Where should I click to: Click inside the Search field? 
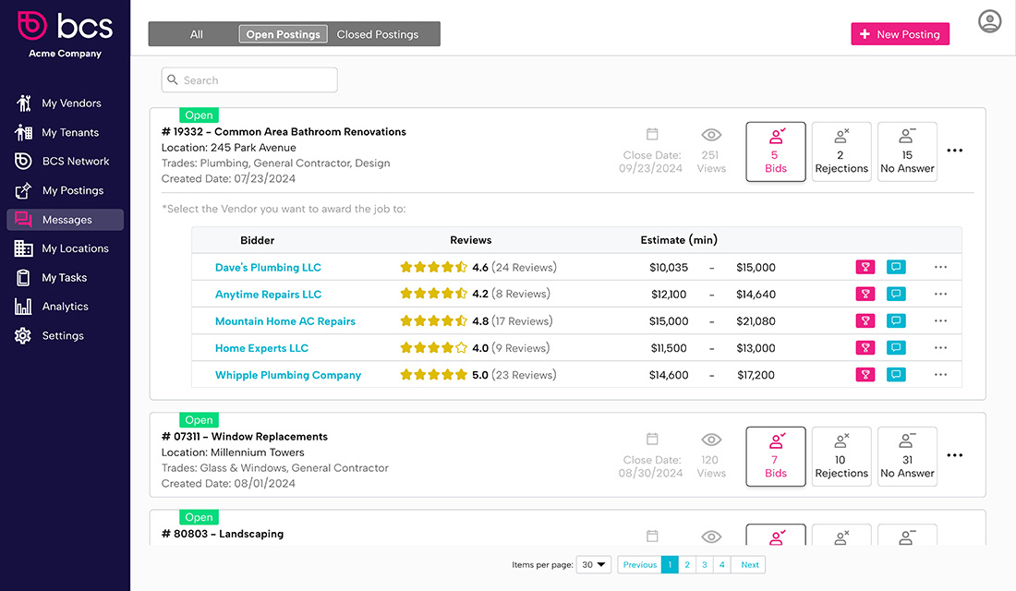(x=248, y=79)
